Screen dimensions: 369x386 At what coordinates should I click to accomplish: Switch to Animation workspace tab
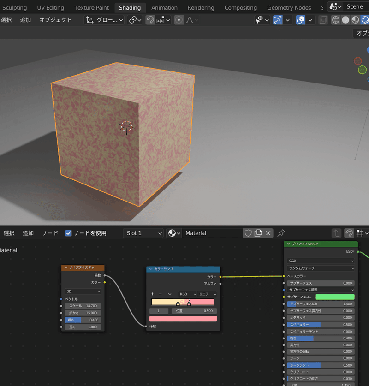(x=165, y=8)
